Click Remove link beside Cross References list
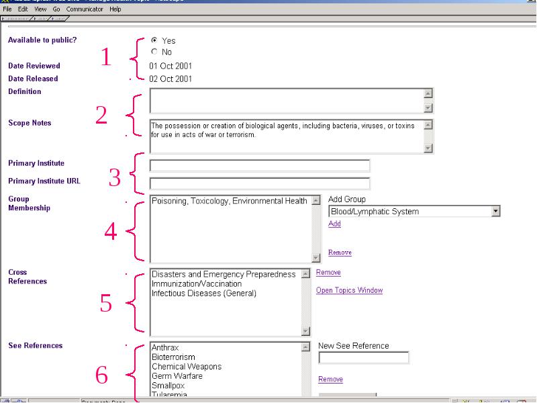537x403 pixels. pyautogui.click(x=328, y=273)
